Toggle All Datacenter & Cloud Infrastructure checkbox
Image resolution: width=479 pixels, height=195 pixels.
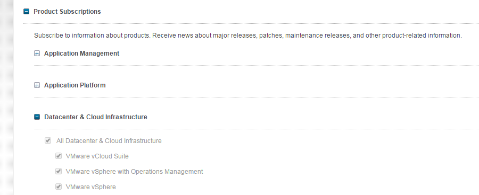48,140
